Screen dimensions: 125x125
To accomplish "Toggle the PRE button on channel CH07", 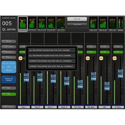I will [101, 58].
